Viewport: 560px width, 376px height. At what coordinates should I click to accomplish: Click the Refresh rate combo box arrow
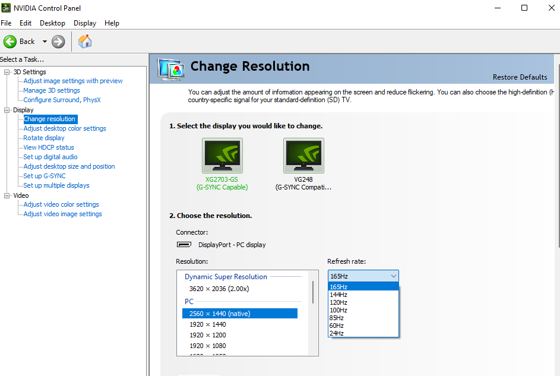click(x=394, y=276)
